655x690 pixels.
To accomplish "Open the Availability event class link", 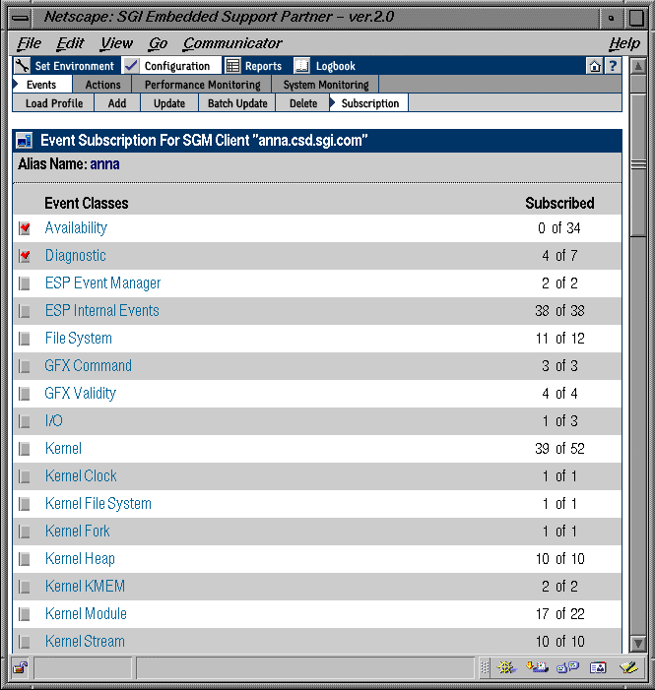I will point(76,228).
